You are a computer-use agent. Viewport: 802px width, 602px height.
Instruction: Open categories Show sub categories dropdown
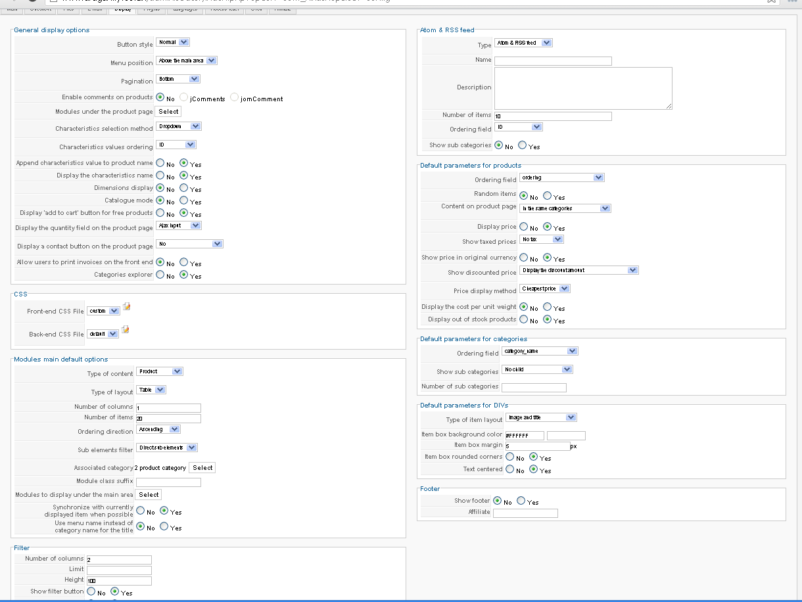click(x=537, y=369)
